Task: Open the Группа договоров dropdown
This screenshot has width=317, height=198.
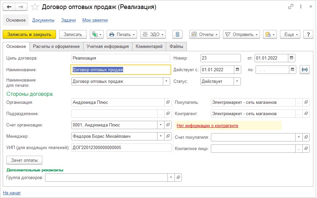Action: coord(171,178)
